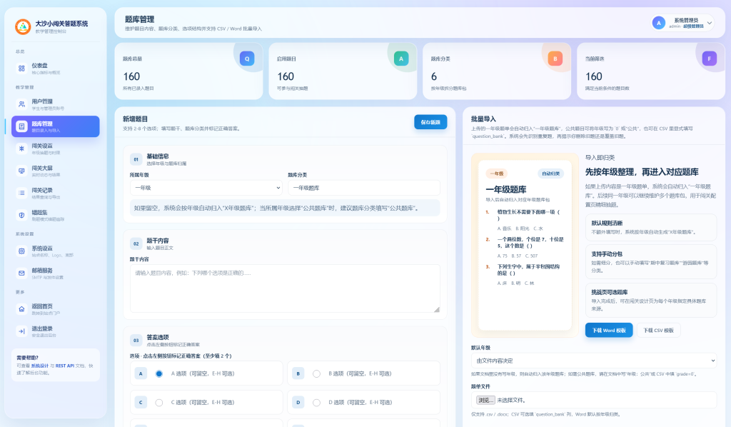Screen dimensions: 731x427
Task: Click the 一年级 tag on preview card
Action: (497, 174)
